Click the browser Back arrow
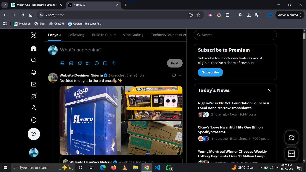The height and width of the screenshot is (172, 306). click(5, 15)
